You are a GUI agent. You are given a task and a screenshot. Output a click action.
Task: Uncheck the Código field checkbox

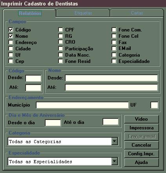pyautogui.click(x=11, y=30)
